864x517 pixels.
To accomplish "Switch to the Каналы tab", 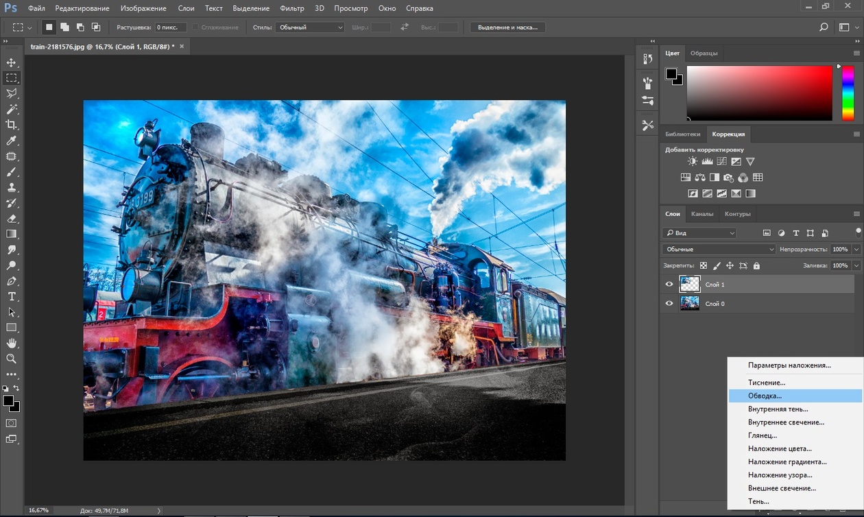I will (x=701, y=214).
